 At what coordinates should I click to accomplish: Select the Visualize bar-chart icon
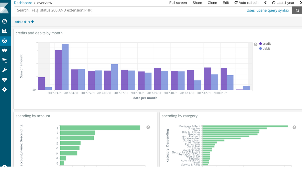tap(5, 30)
